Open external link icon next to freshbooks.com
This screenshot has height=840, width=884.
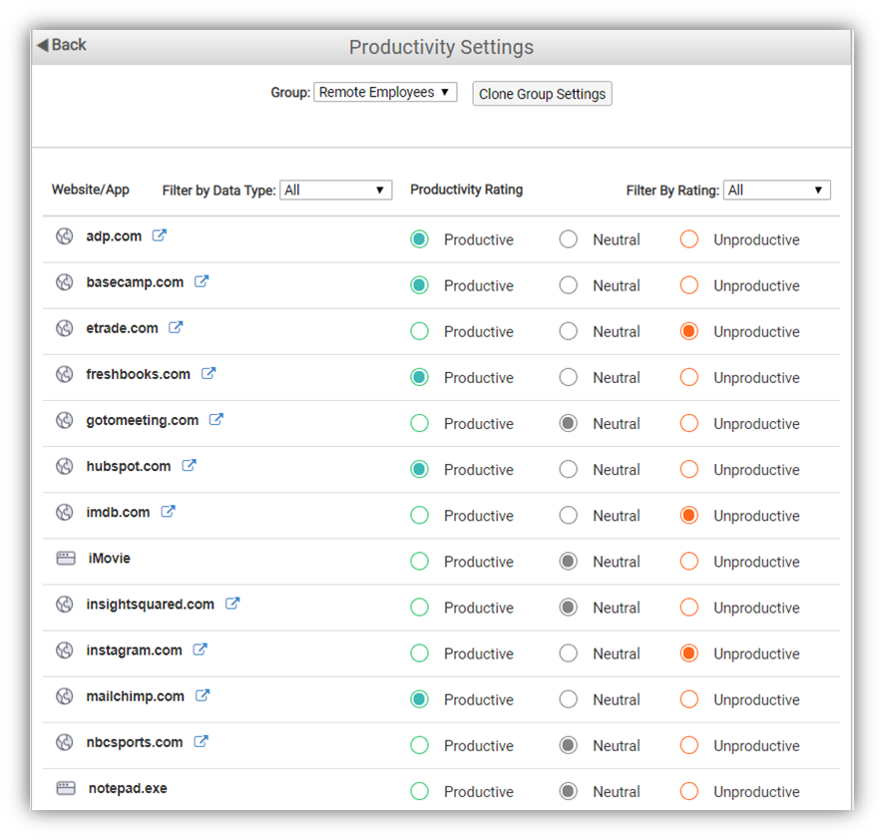coord(209,373)
